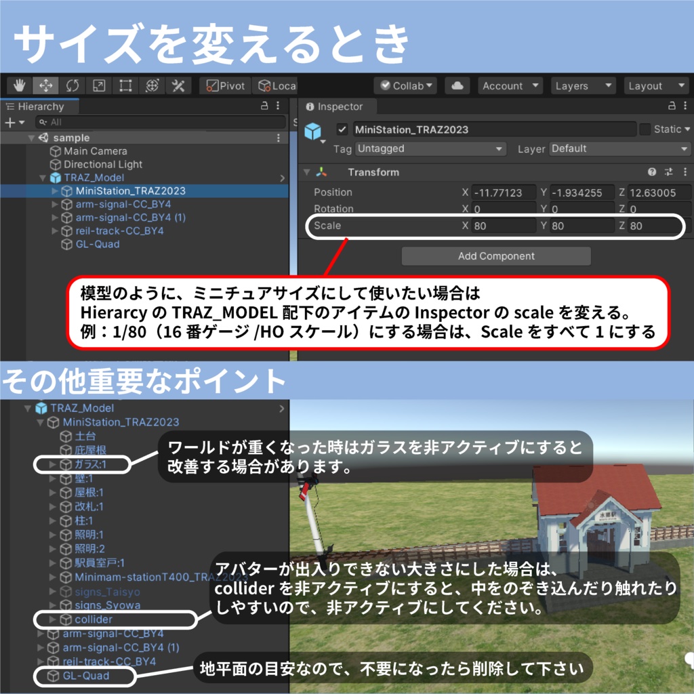Image resolution: width=694 pixels, height=694 pixels.
Task: Open the Tag Untagged dropdown
Action: [x=430, y=148]
